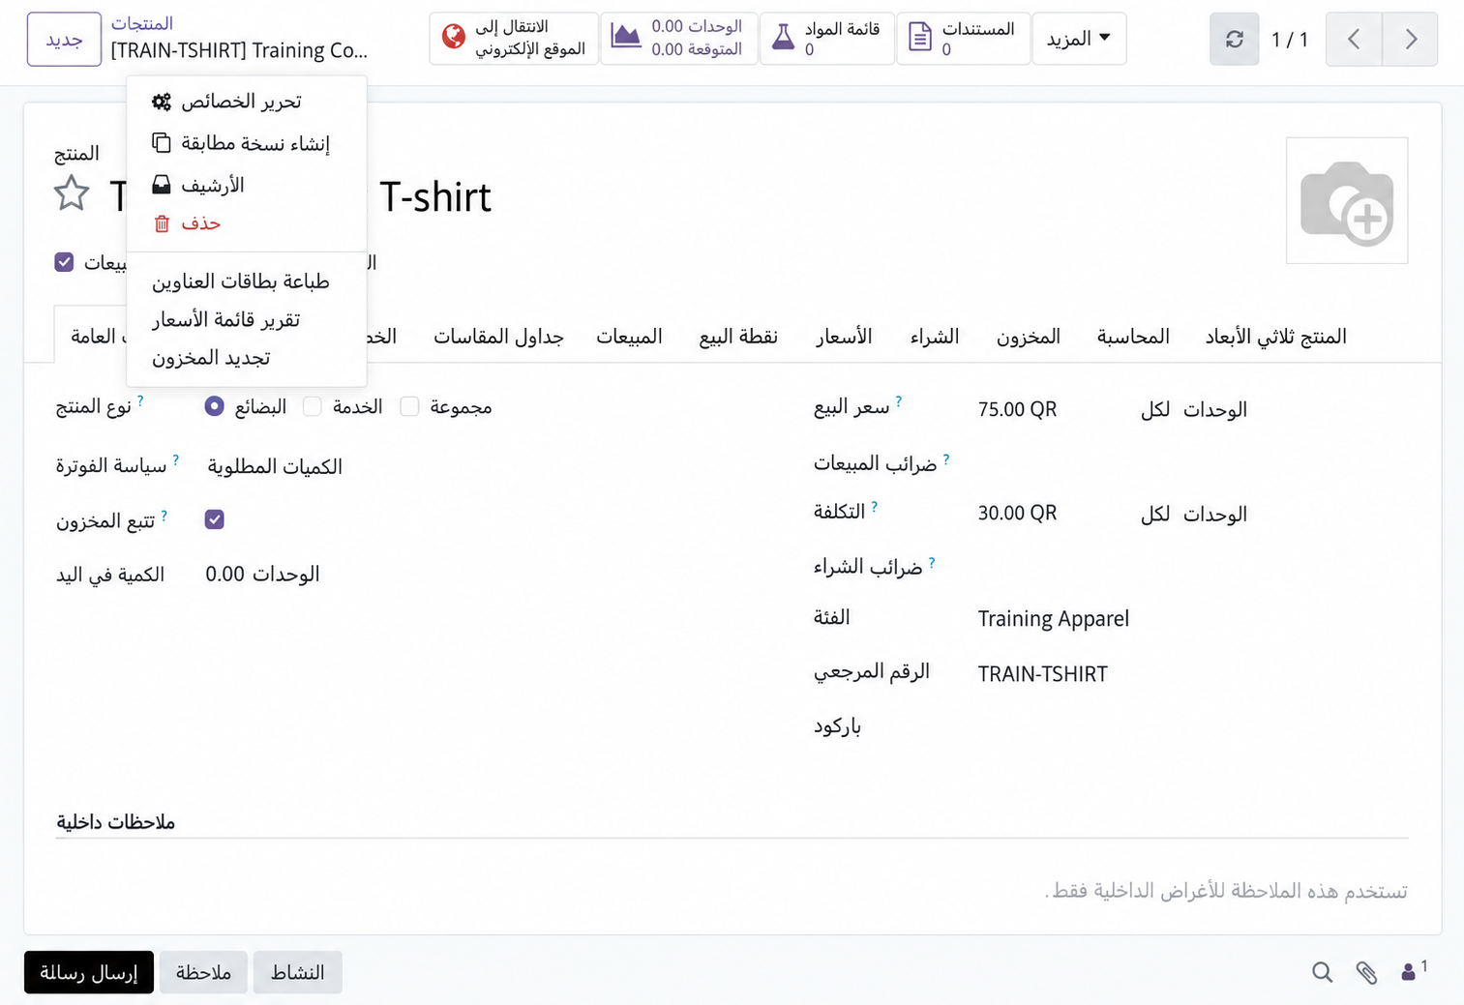Click the الانتقال إلى الموقع الإلكتروني button
The image size is (1464, 1005).
coord(514,39)
